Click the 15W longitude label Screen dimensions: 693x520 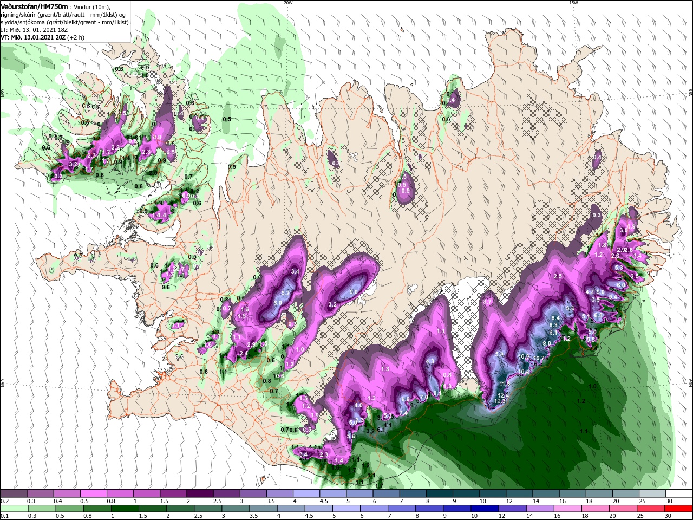[573, 3]
